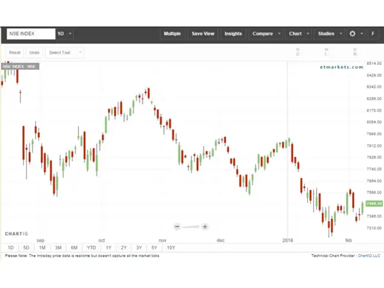Open the Studies dropdown menu

[329, 34]
